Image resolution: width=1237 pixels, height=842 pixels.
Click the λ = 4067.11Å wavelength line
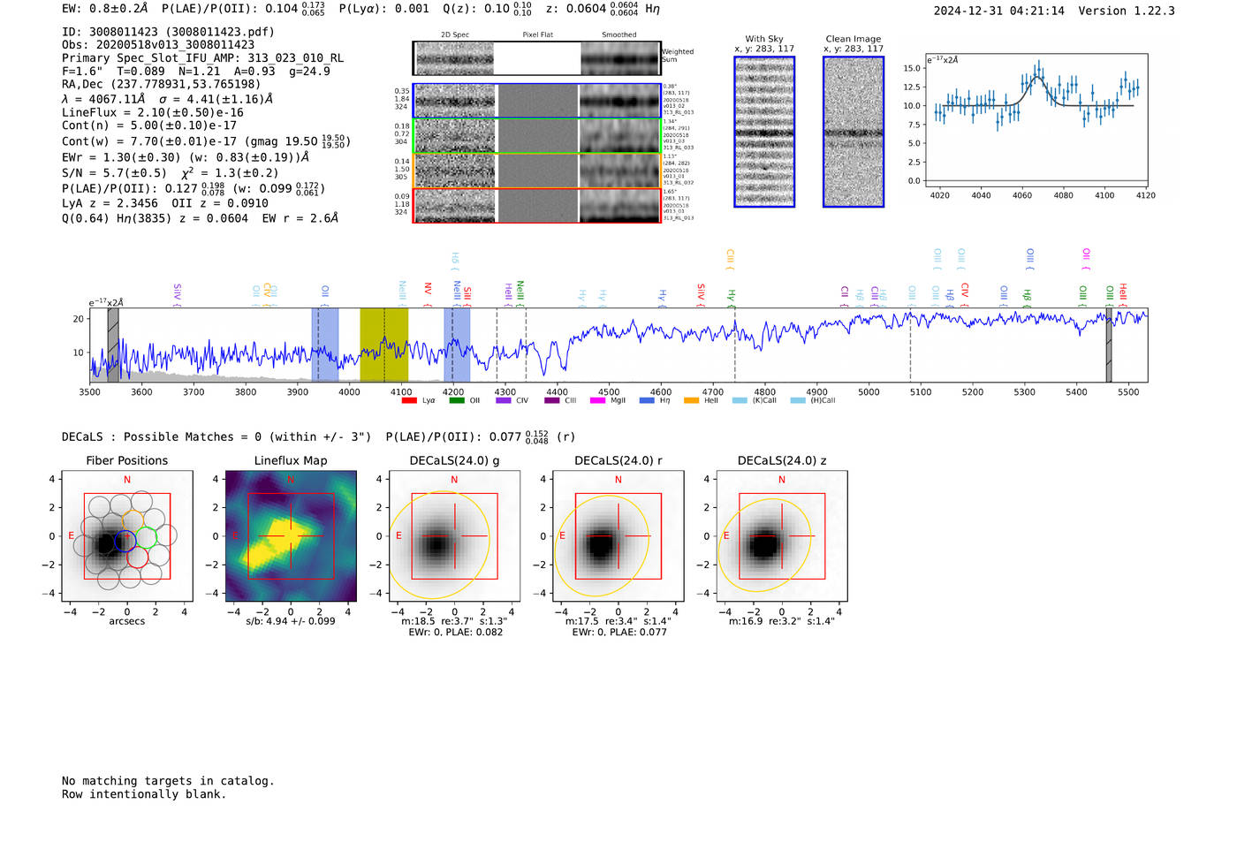click(168, 99)
